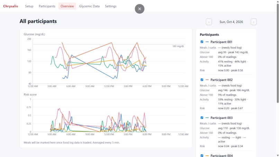The image size is (279, 157).
Task: Switch to Glycemic Data tab
Action: click(89, 6)
